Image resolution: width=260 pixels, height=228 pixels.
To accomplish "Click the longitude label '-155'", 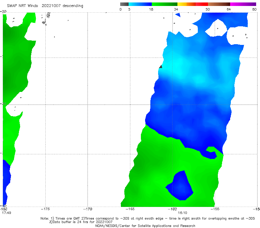I will (x=215, y=209).
